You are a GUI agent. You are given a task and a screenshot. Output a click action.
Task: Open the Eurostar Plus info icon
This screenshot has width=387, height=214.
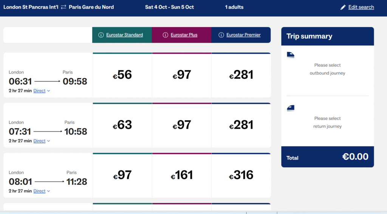click(x=166, y=35)
